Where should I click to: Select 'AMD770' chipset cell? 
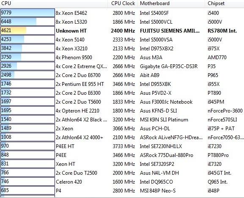(x=217, y=57)
